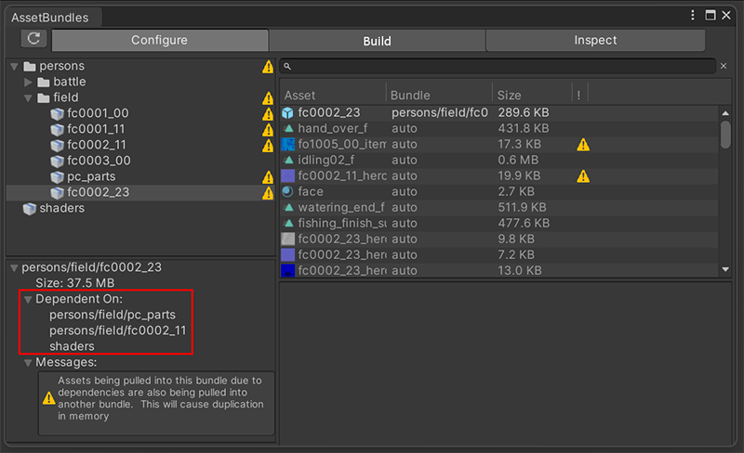Select the shaders bundle icon in tree
744x453 pixels.
29,208
